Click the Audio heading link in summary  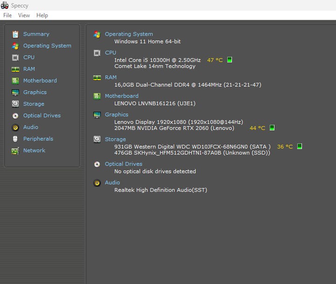112,183
